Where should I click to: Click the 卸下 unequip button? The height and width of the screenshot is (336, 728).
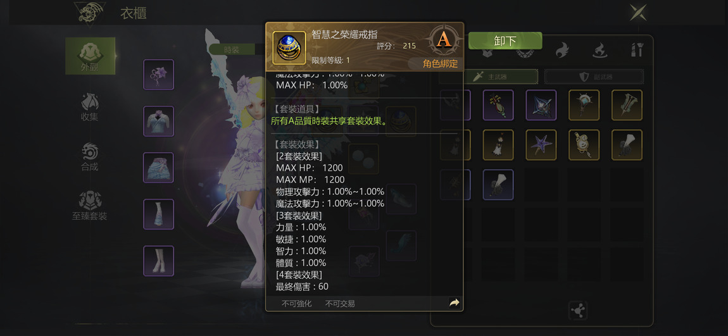(505, 41)
